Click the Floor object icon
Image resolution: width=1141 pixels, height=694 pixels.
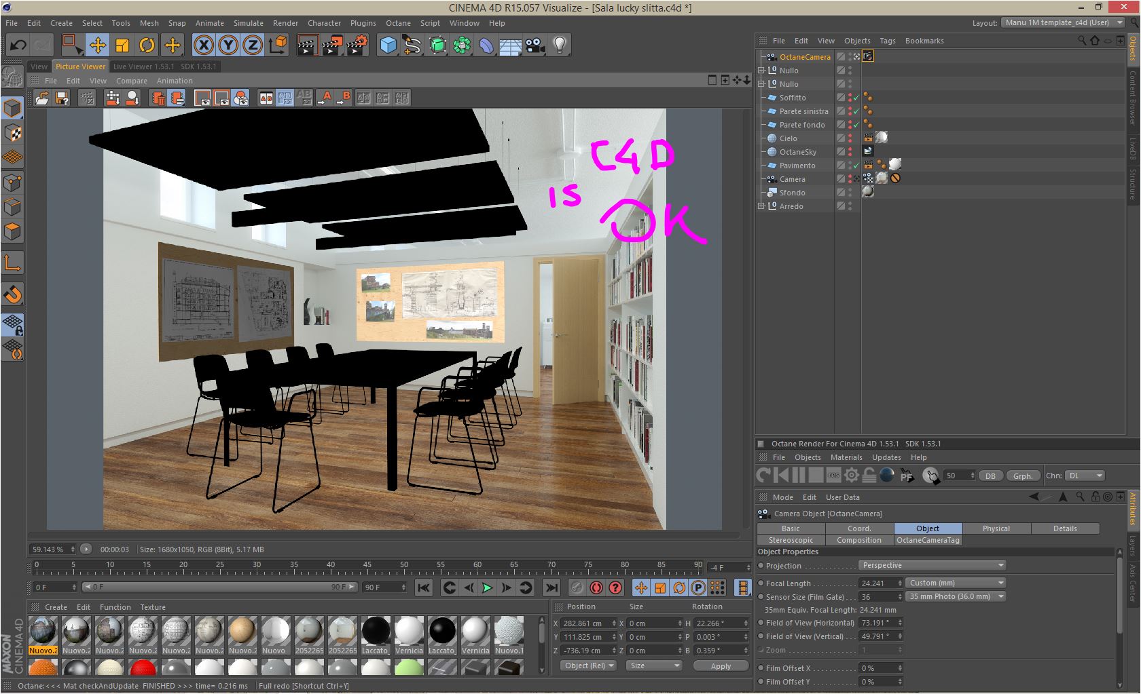tap(510, 45)
